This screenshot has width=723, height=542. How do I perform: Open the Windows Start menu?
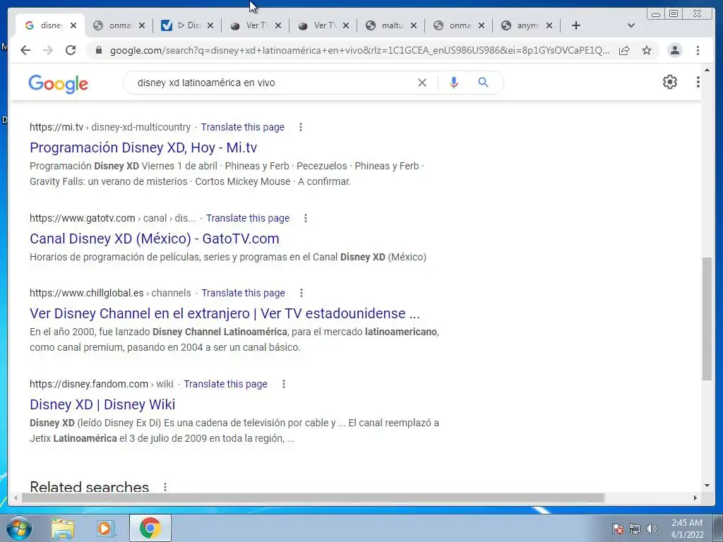(18, 528)
